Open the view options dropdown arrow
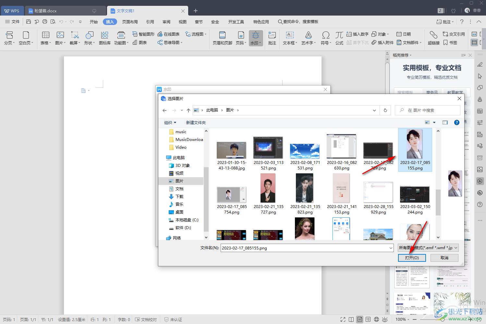The width and height of the screenshot is (486, 324). point(434,122)
